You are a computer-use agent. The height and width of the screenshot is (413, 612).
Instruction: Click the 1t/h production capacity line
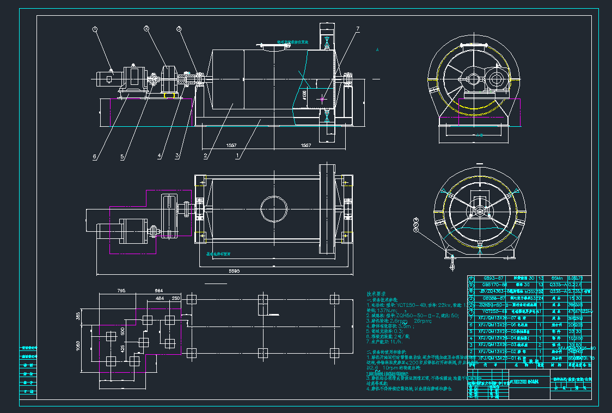point(384,341)
